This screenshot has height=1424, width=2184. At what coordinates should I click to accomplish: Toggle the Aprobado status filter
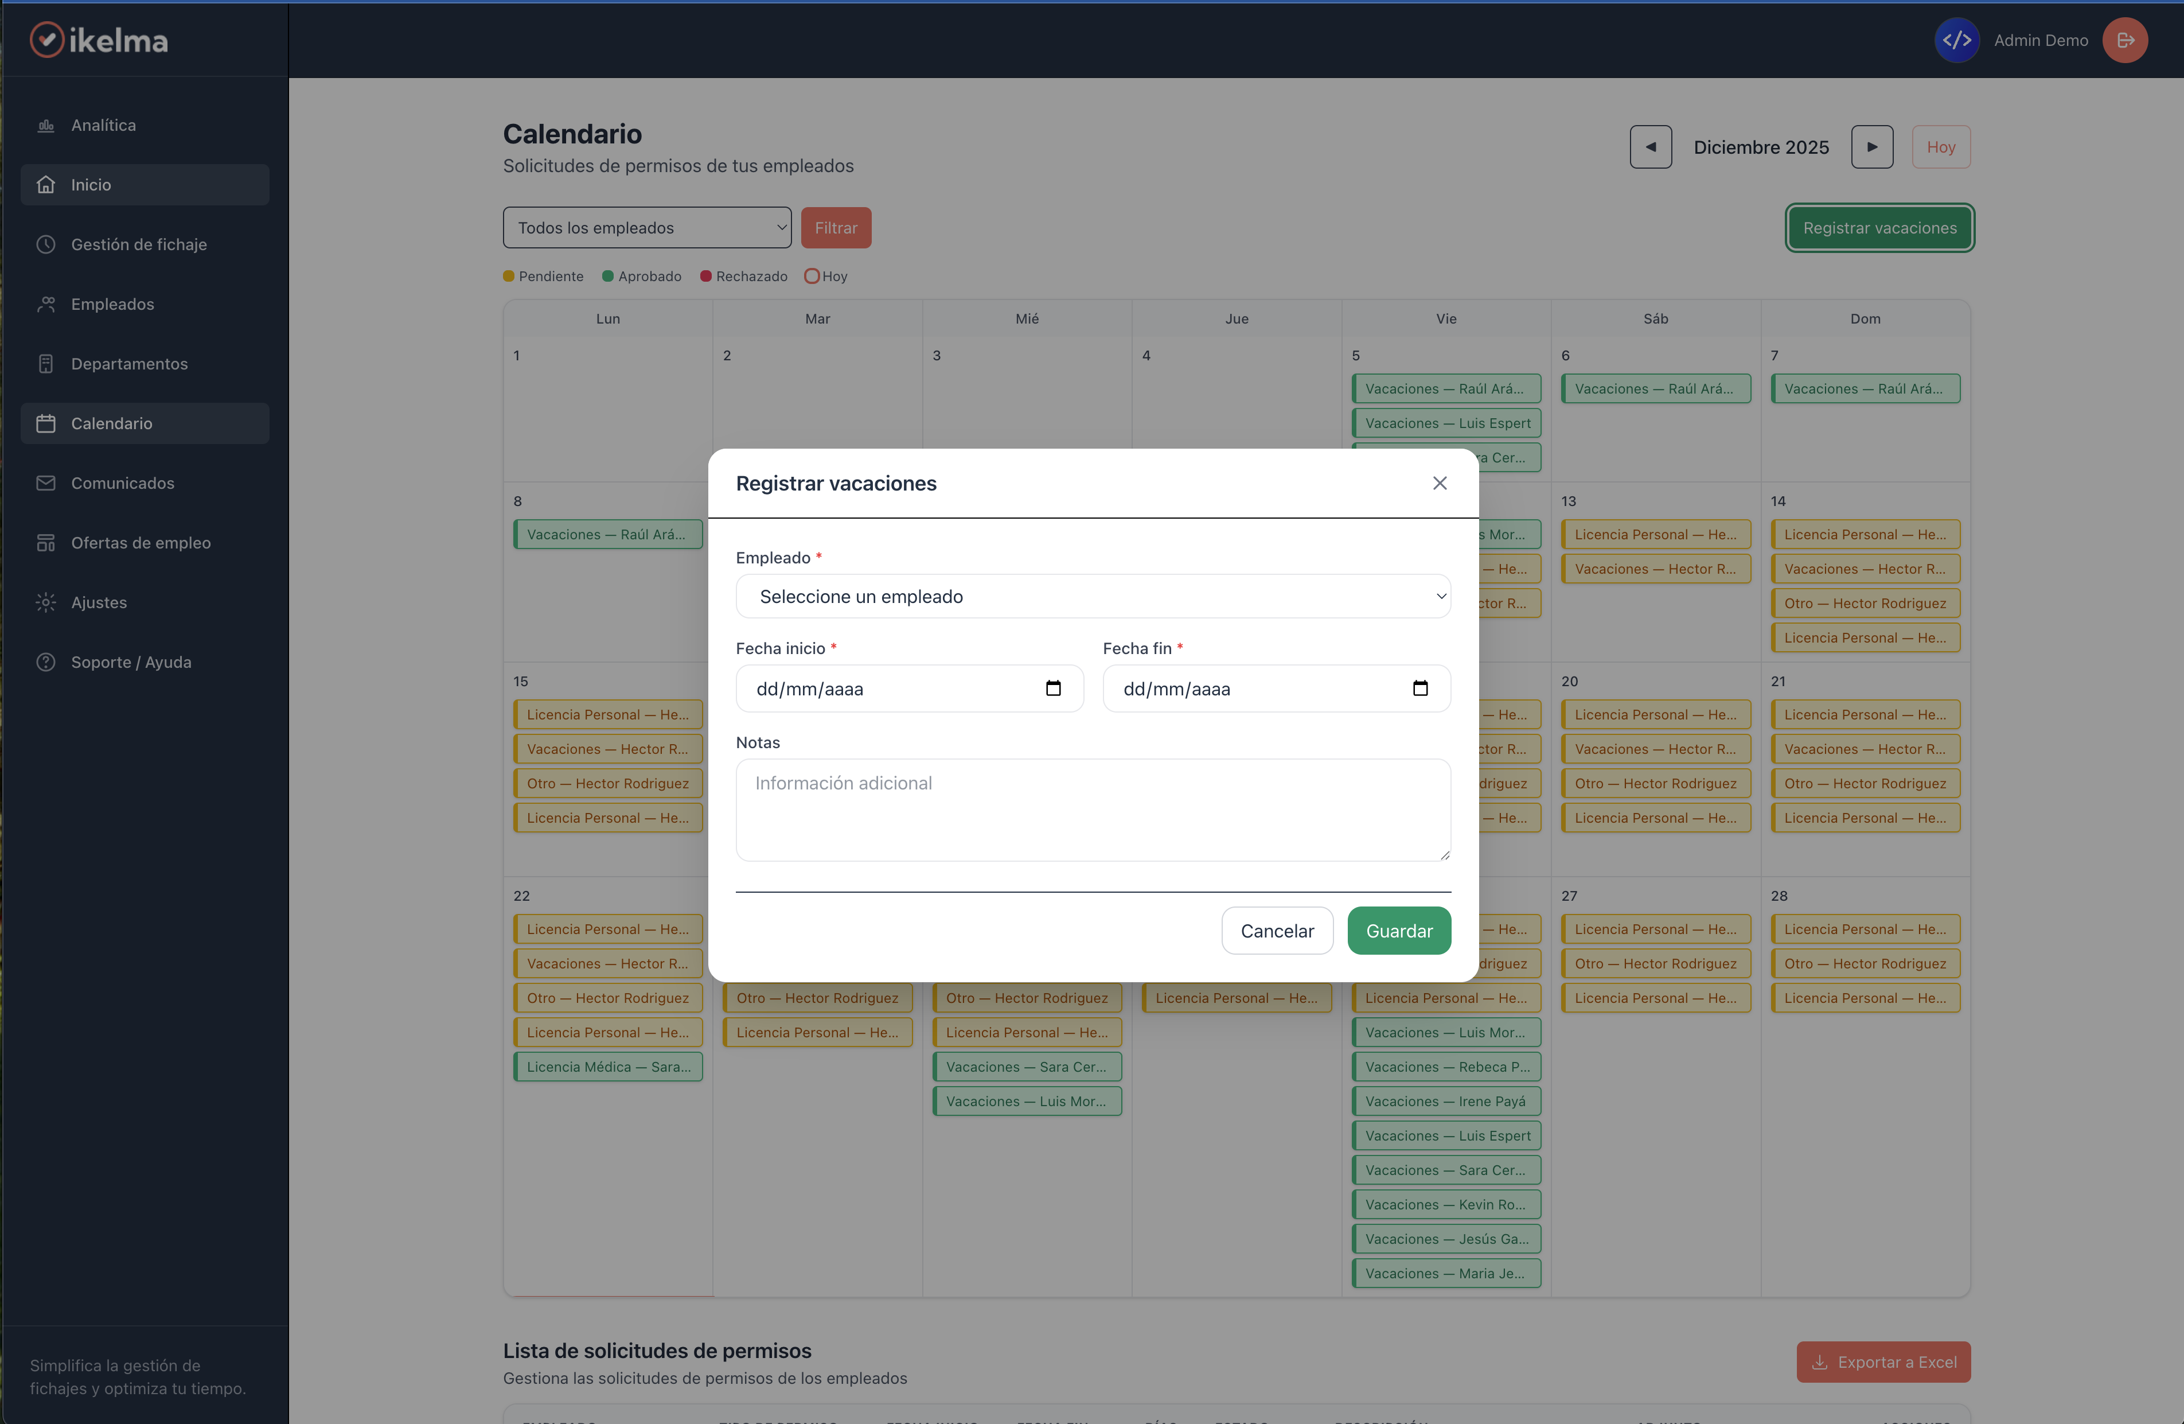642,275
